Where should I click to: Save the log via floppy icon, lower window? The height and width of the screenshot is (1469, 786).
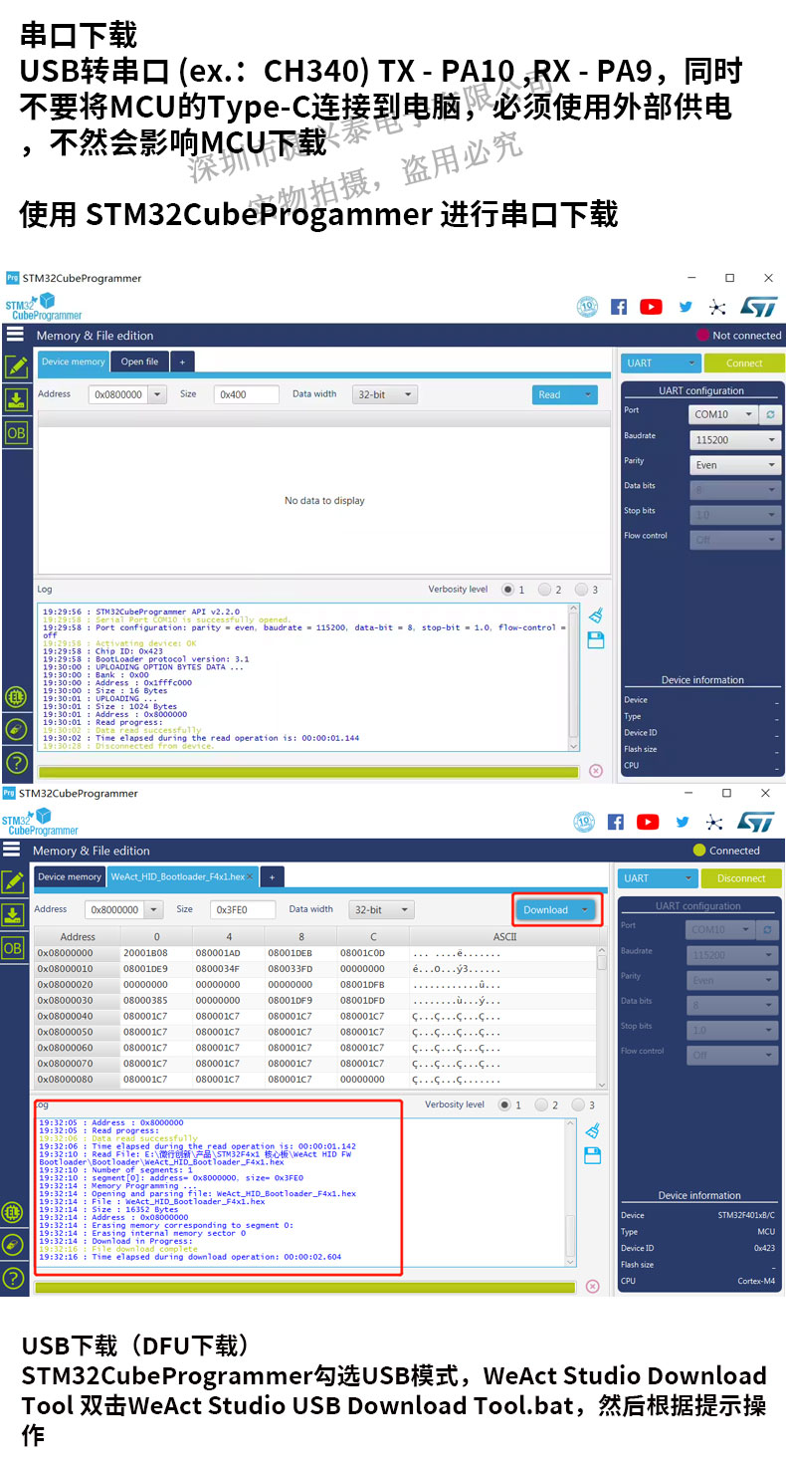[x=593, y=1155]
